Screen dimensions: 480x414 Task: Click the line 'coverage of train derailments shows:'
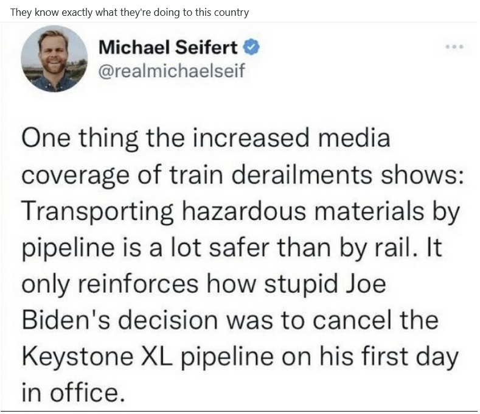tap(243, 175)
